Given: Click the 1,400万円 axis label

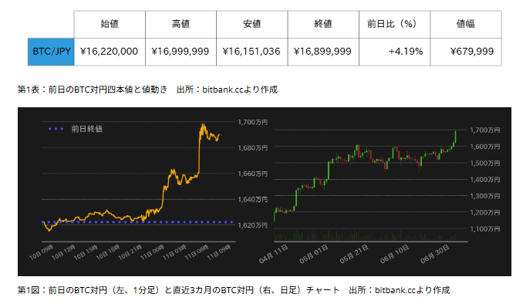Looking at the screenshot, I should click(x=485, y=180).
